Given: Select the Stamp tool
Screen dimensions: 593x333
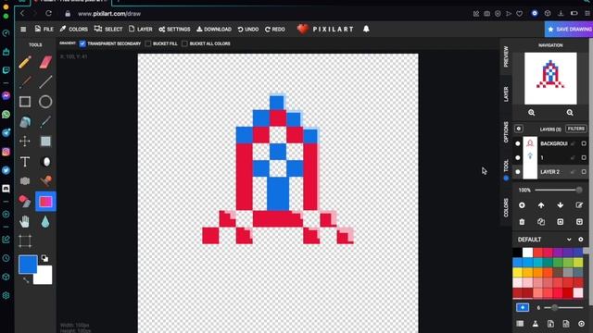Looking at the screenshot, I should pos(45,181).
